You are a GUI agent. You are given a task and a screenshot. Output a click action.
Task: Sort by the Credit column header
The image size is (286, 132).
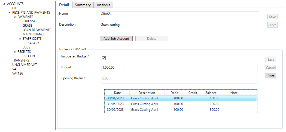tap(193, 93)
